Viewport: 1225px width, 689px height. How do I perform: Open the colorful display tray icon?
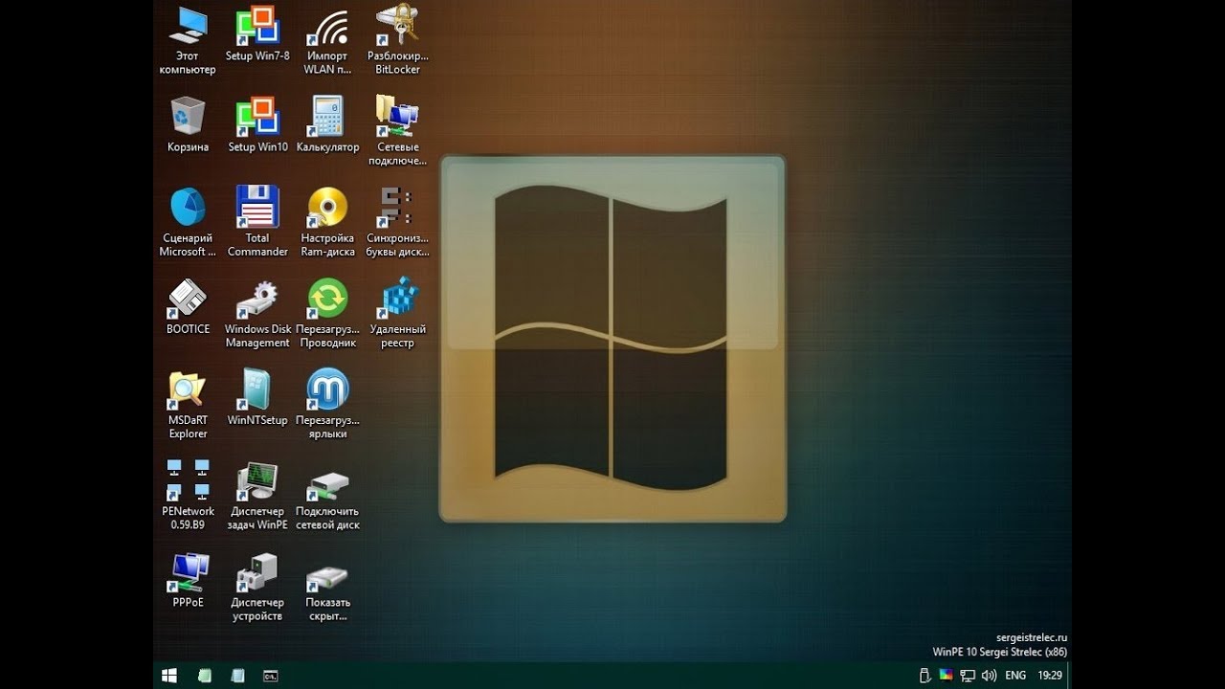(x=946, y=676)
